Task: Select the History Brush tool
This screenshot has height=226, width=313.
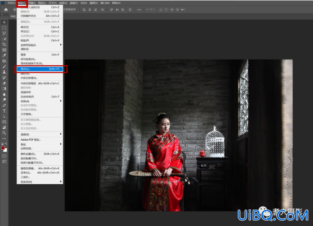Action: tap(4, 78)
